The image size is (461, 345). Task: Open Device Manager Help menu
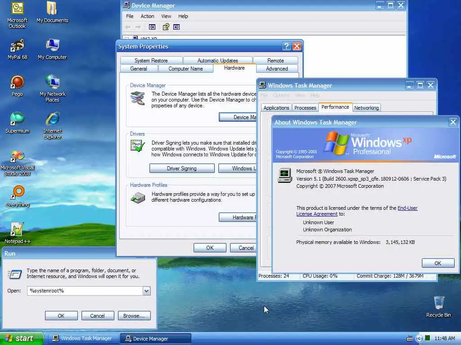click(x=183, y=16)
